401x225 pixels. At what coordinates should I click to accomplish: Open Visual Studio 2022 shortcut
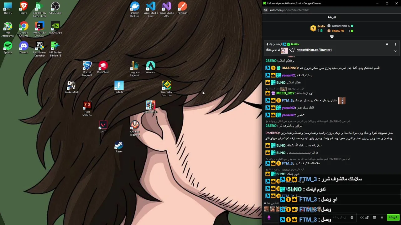coord(167,10)
